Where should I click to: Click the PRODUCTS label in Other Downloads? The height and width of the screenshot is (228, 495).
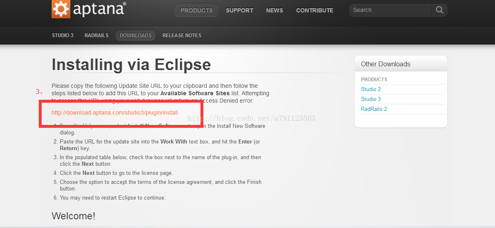(374, 80)
